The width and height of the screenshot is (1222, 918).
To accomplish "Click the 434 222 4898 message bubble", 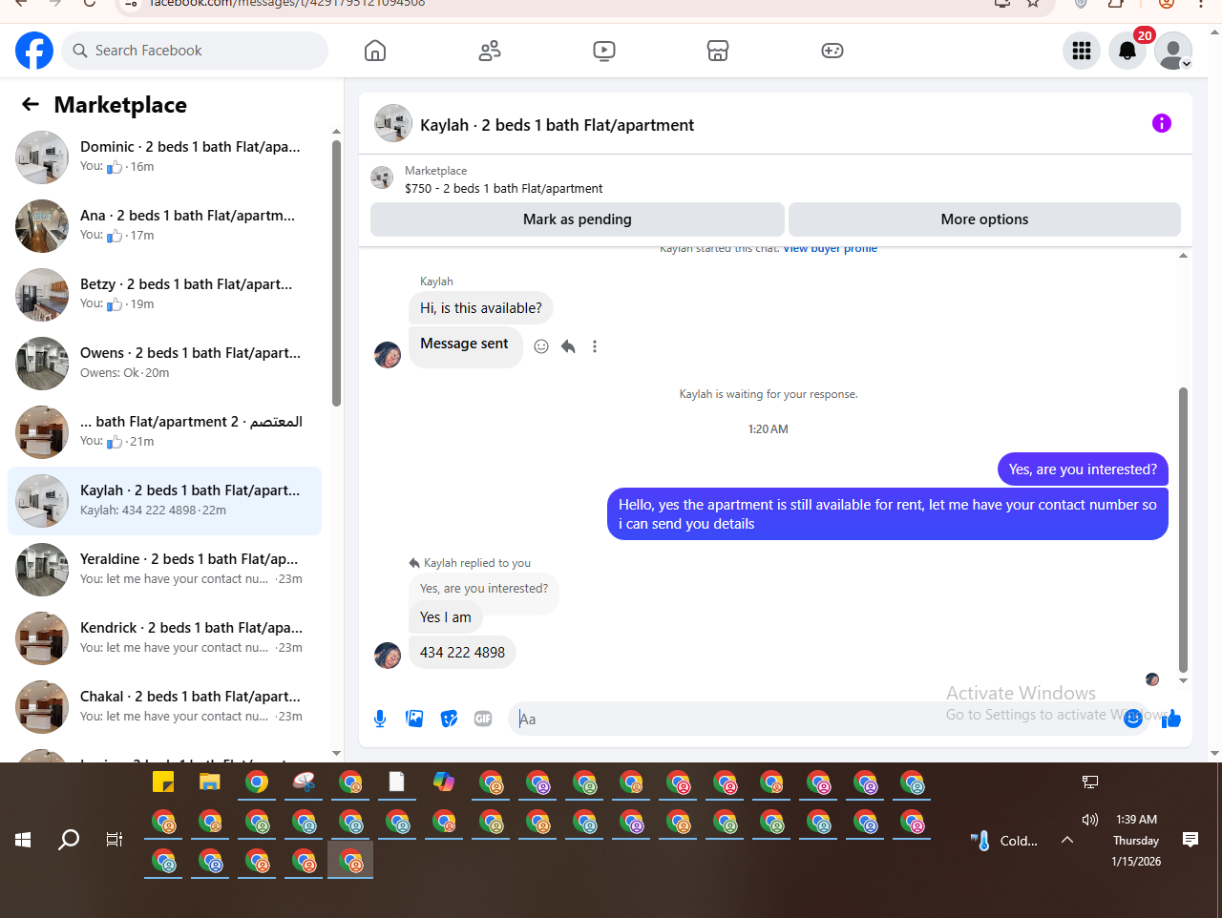I will [462, 653].
